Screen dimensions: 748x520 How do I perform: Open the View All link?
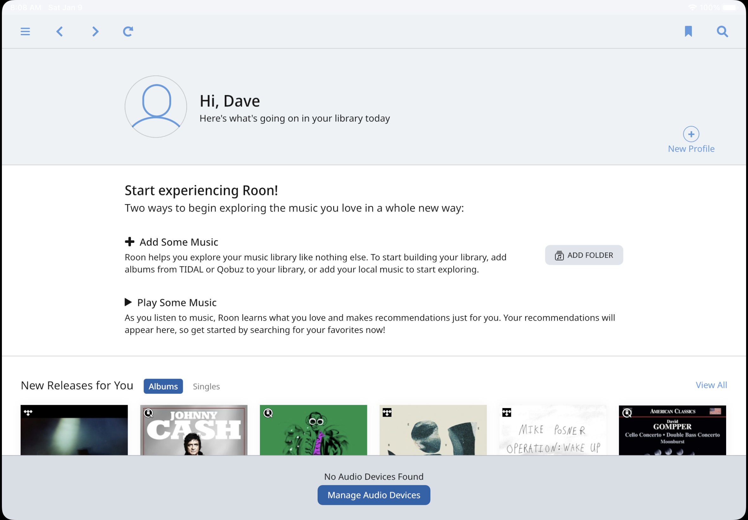[x=711, y=385]
